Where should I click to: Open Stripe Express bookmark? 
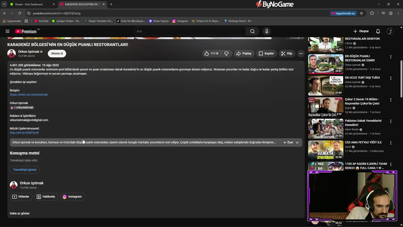tap(159, 21)
